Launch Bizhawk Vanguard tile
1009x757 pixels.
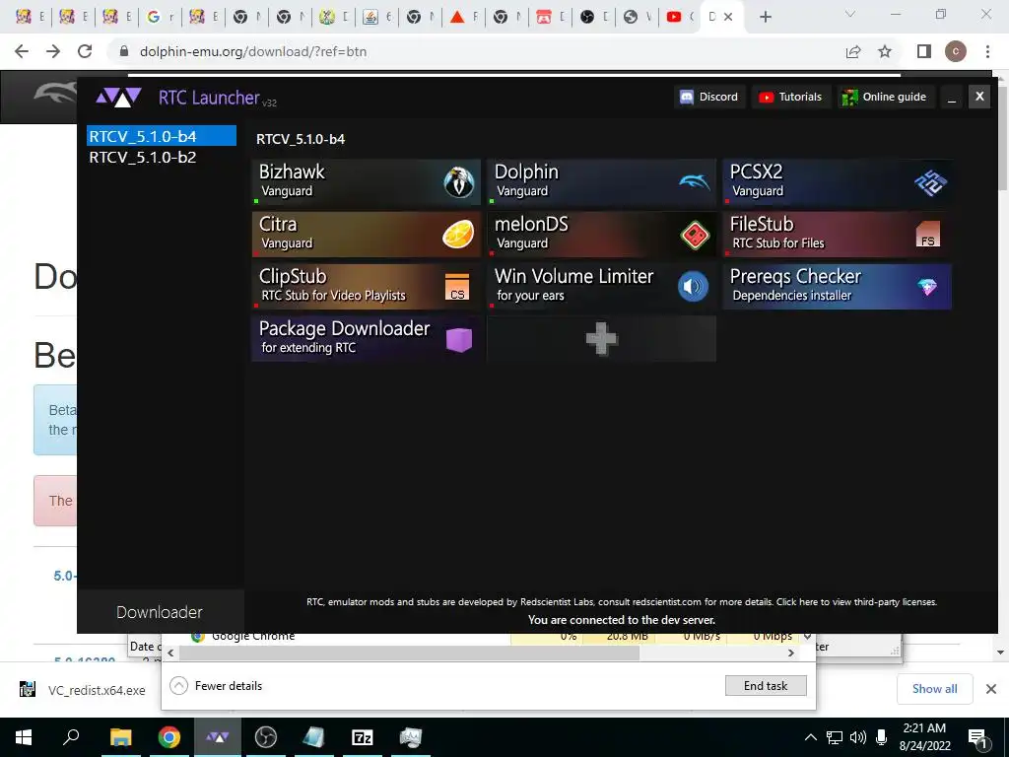pos(367,182)
